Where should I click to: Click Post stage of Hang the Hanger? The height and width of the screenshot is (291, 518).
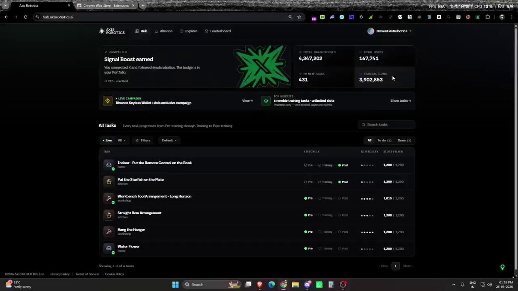point(343,232)
